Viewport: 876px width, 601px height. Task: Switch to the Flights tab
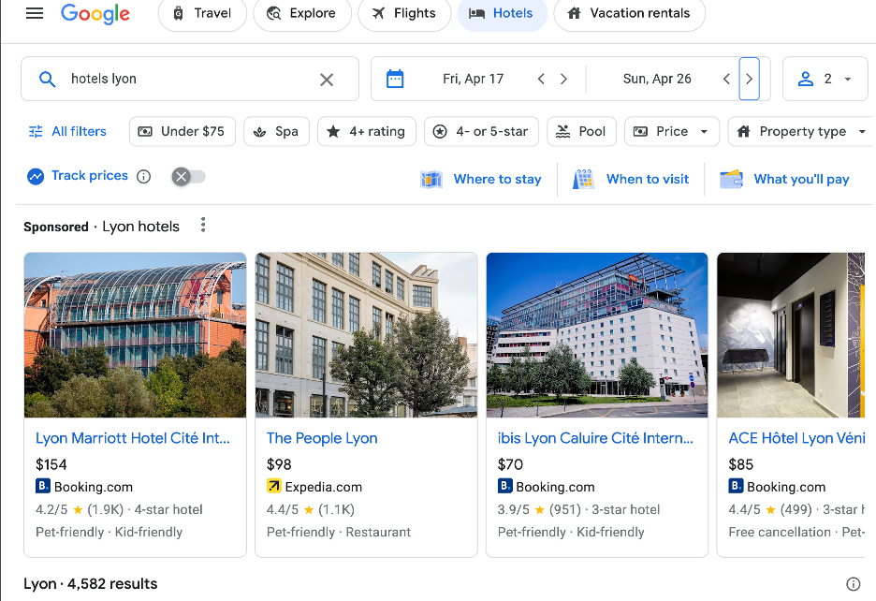coord(404,13)
